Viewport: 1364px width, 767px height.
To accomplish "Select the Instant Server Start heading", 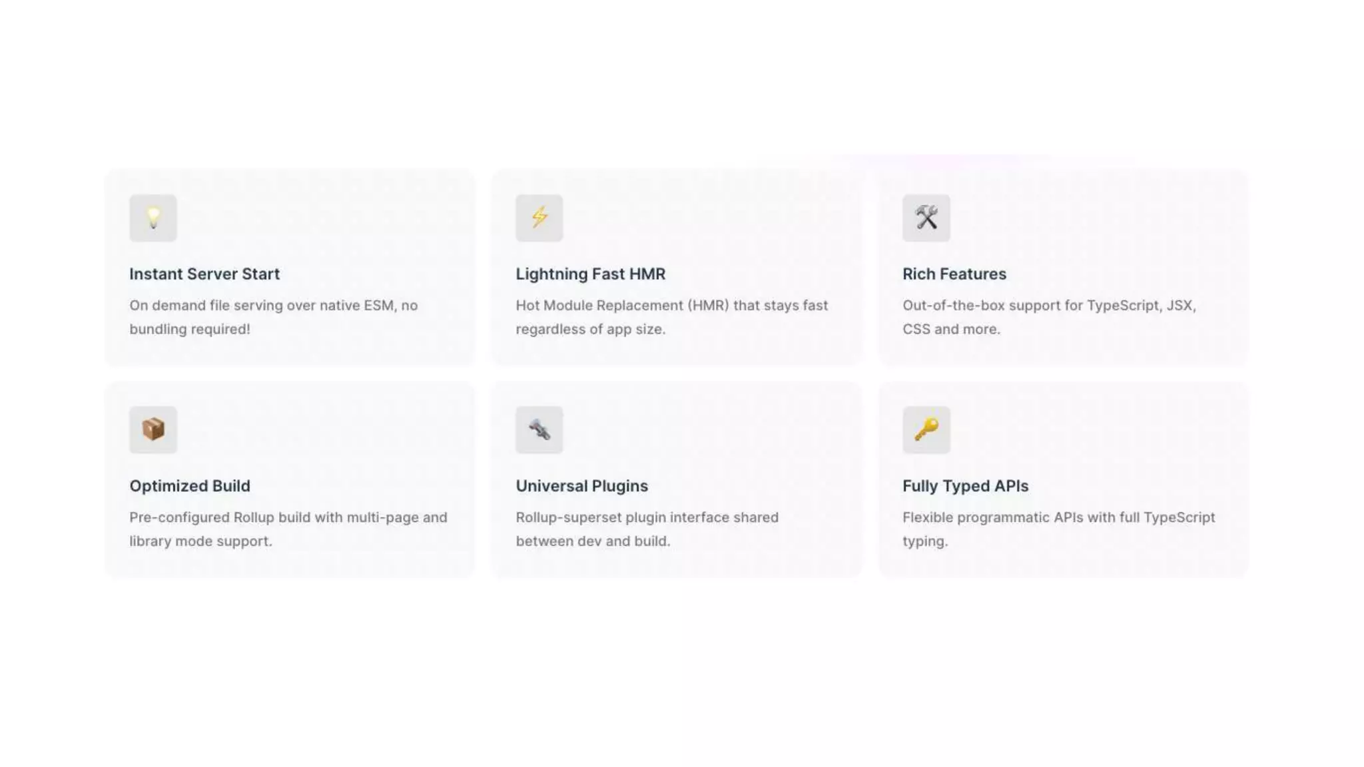I will [204, 274].
